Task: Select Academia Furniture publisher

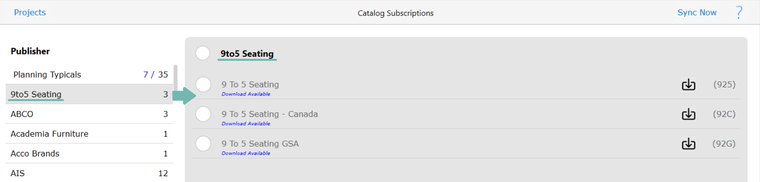Action: (x=90, y=134)
